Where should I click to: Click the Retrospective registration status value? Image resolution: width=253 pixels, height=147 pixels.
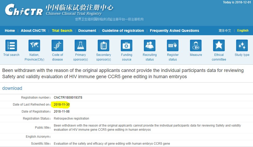[72, 119]
